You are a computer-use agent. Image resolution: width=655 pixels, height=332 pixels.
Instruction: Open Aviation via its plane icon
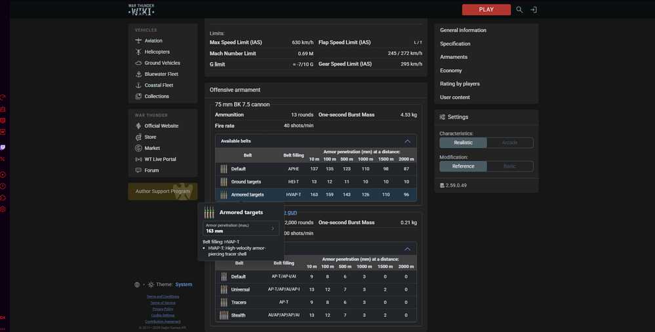tap(138, 41)
